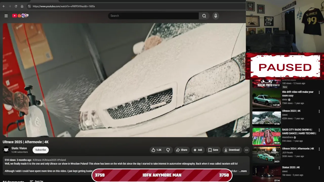The width and height of the screenshot is (324, 182).
Task: Open Ultrace 2023 thumbnail 57:56
Action: point(267,118)
